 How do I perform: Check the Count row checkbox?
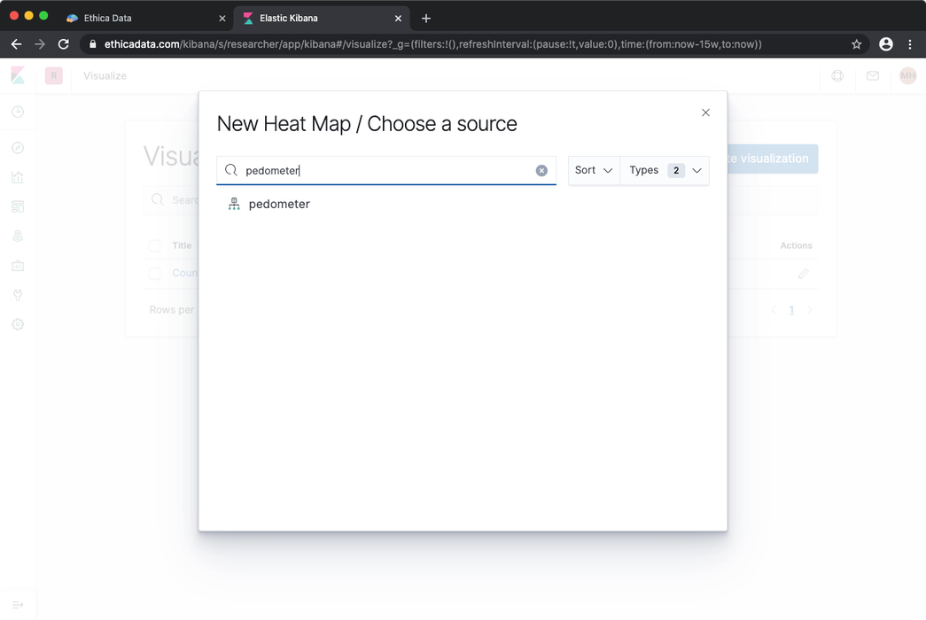[154, 273]
